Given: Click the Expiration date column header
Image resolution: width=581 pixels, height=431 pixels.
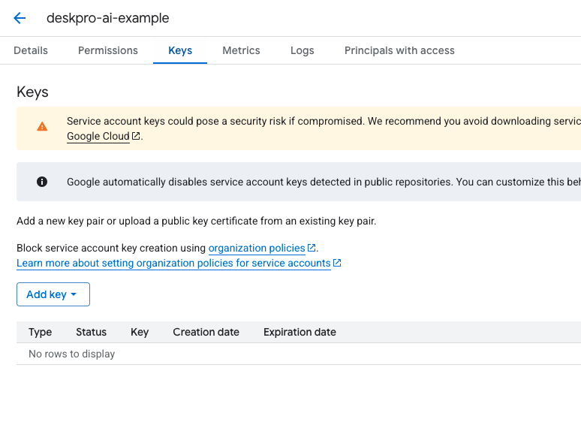Looking at the screenshot, I should tap(300, 332).
